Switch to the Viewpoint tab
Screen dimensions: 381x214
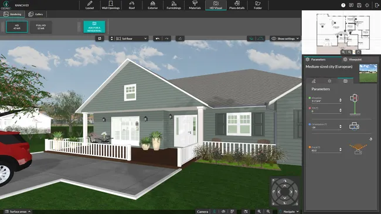352,59
